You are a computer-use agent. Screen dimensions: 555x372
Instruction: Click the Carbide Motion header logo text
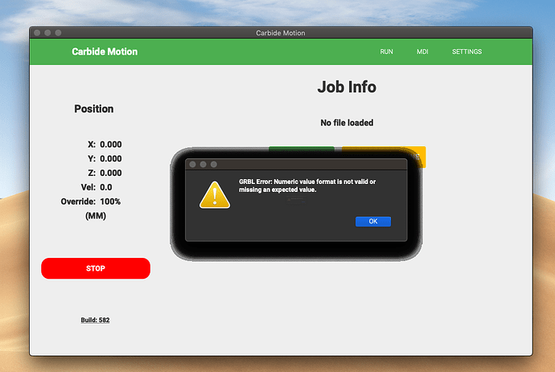pos(105,51)
